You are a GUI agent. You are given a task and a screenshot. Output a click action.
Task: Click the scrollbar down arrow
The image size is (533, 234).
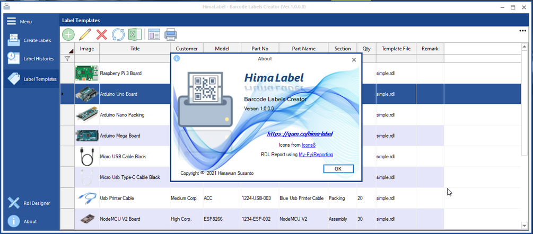pyautogui.click(x=525, y=226)
